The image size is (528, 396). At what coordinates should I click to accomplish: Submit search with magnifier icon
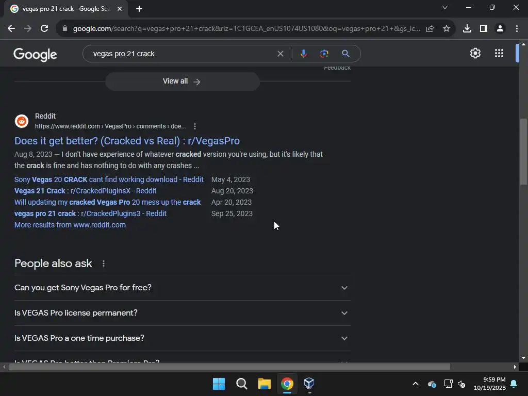[x=345, y=54]
